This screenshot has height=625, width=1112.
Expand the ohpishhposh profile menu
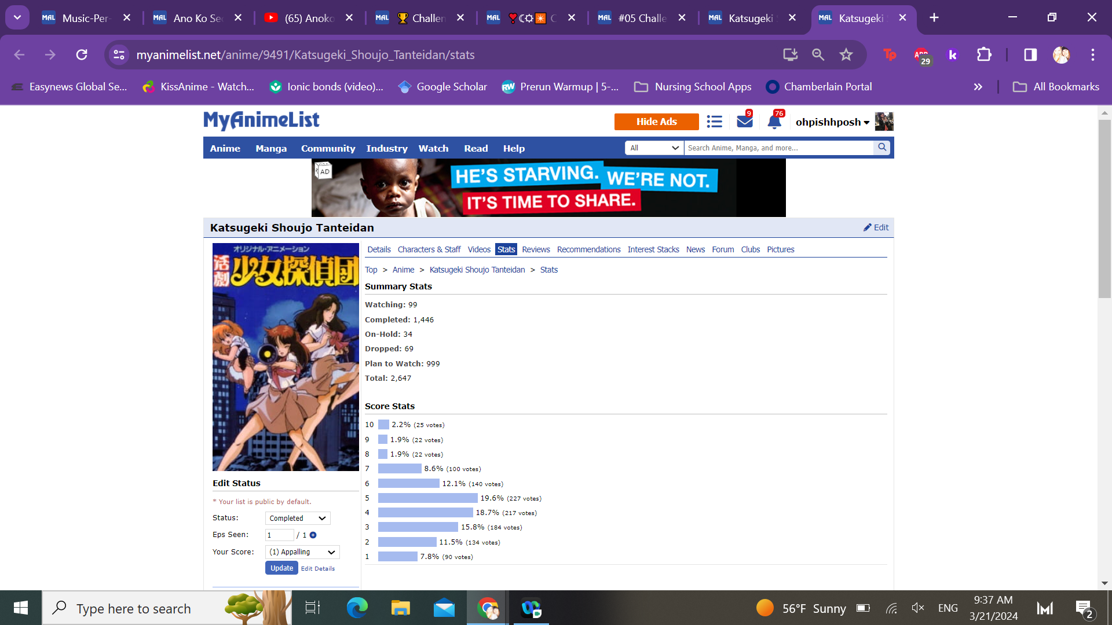pos(832,122)
